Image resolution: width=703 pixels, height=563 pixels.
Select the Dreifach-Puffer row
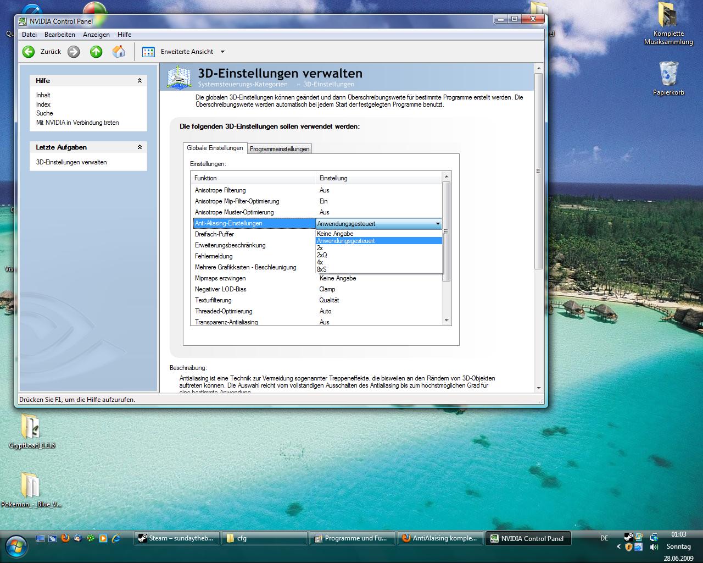click(x=253, y=234)
